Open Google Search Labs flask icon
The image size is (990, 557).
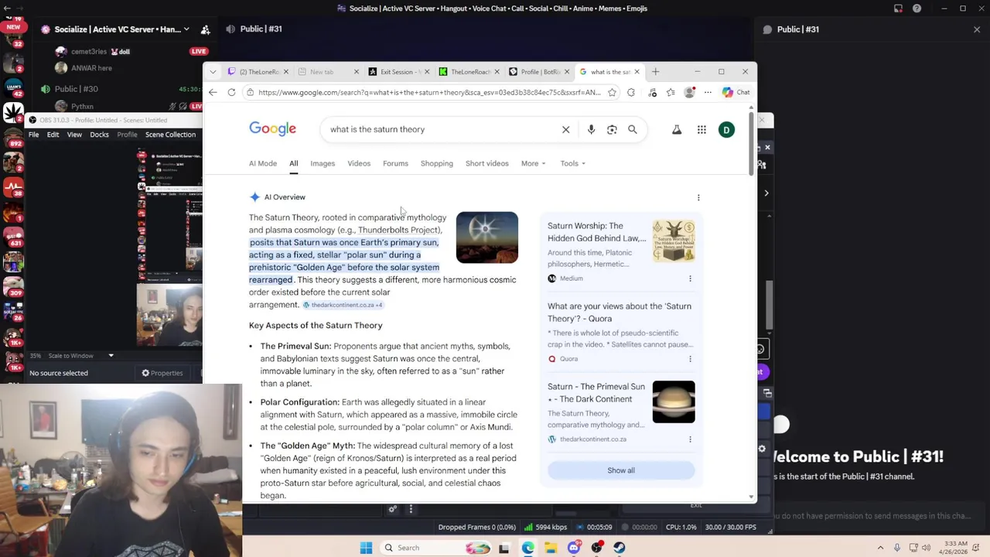coord(677,130)
